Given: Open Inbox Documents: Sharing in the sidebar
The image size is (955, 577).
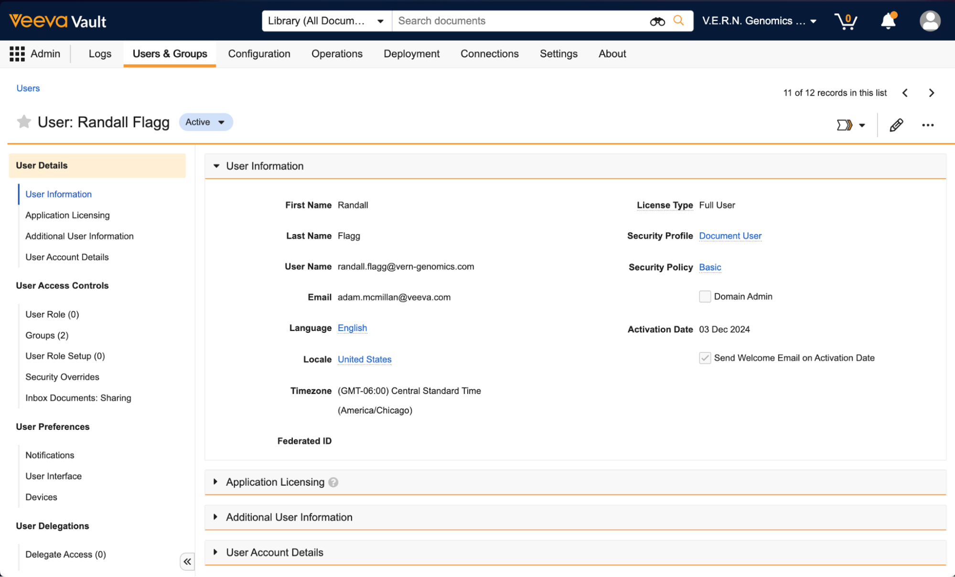Looking at the screenshot, I should (x=78, y=398).
